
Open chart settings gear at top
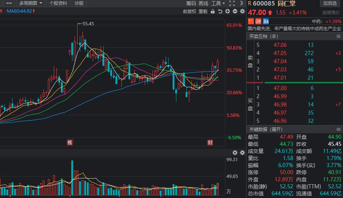pos(242,11)
